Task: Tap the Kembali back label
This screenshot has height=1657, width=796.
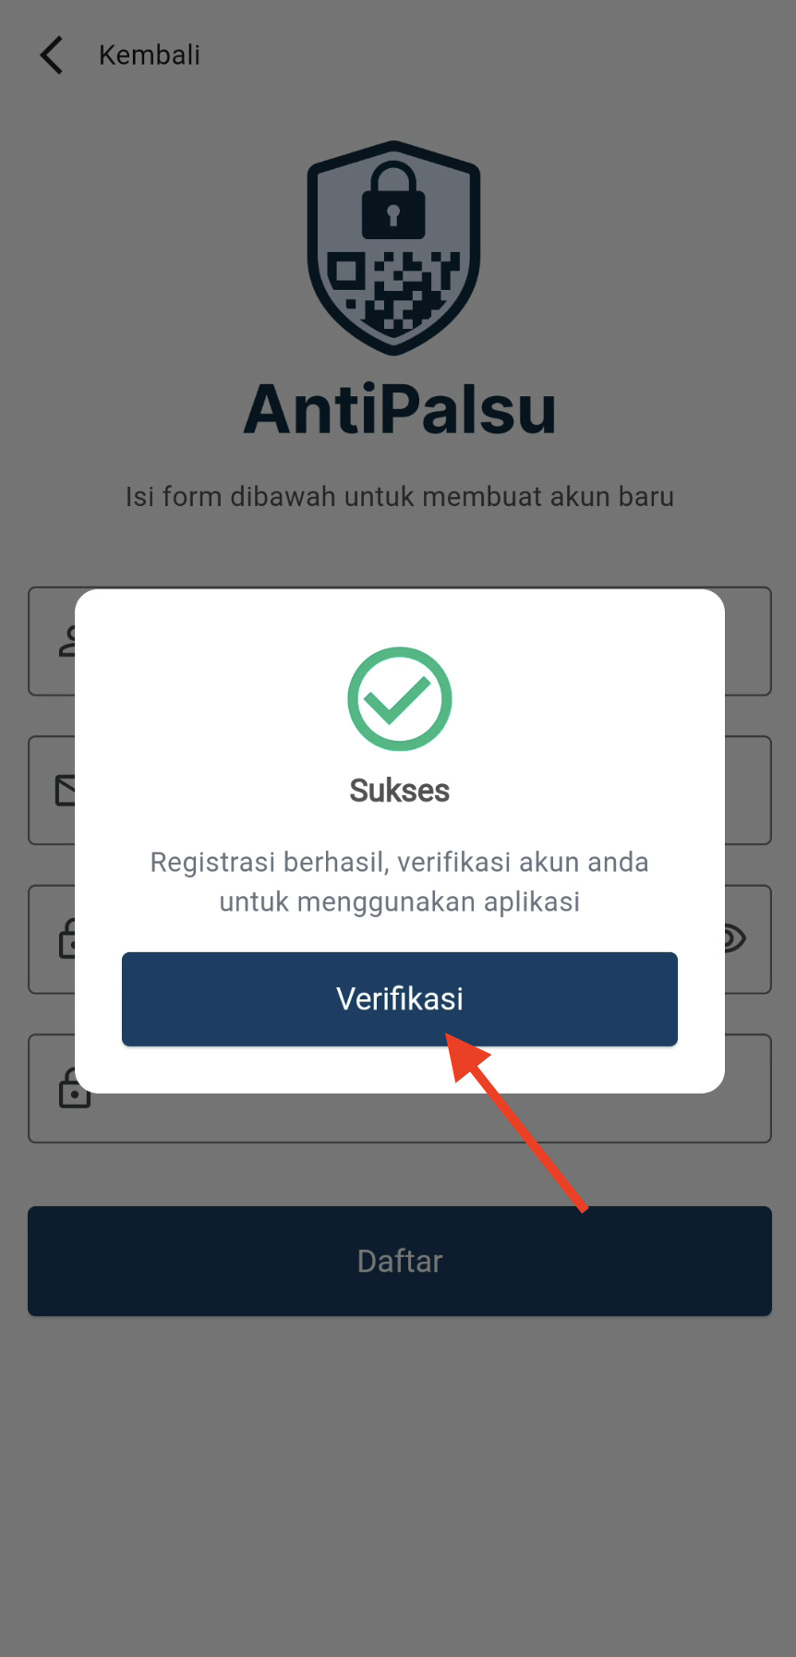Action: pyautogui.click(x=150, y=55)
